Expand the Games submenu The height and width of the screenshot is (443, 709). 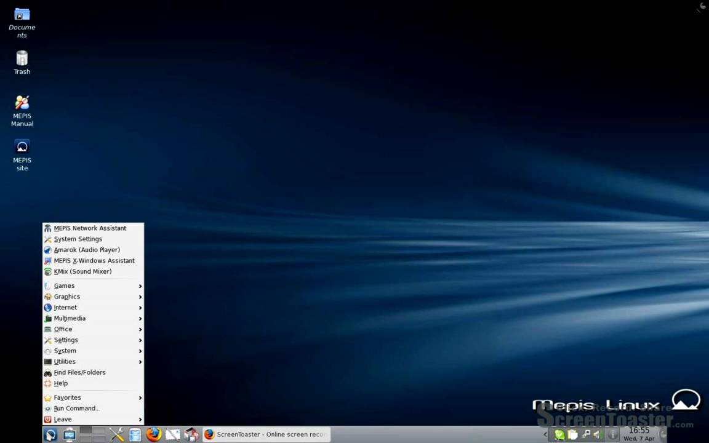(93, 286)
